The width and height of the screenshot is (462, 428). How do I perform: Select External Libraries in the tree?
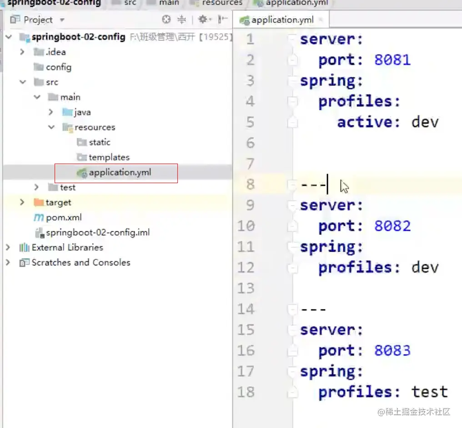pyautogui.click(x=67, y=247)
